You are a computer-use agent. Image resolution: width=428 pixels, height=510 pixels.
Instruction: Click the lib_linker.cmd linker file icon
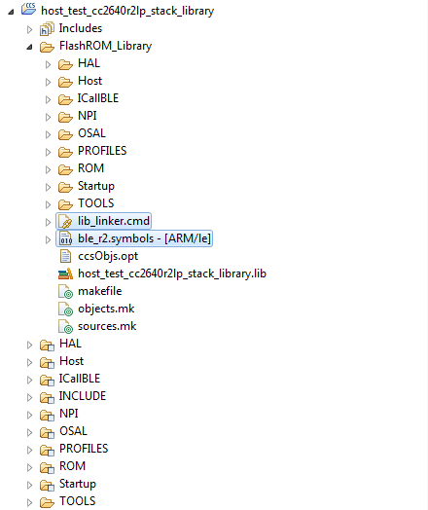65,222
